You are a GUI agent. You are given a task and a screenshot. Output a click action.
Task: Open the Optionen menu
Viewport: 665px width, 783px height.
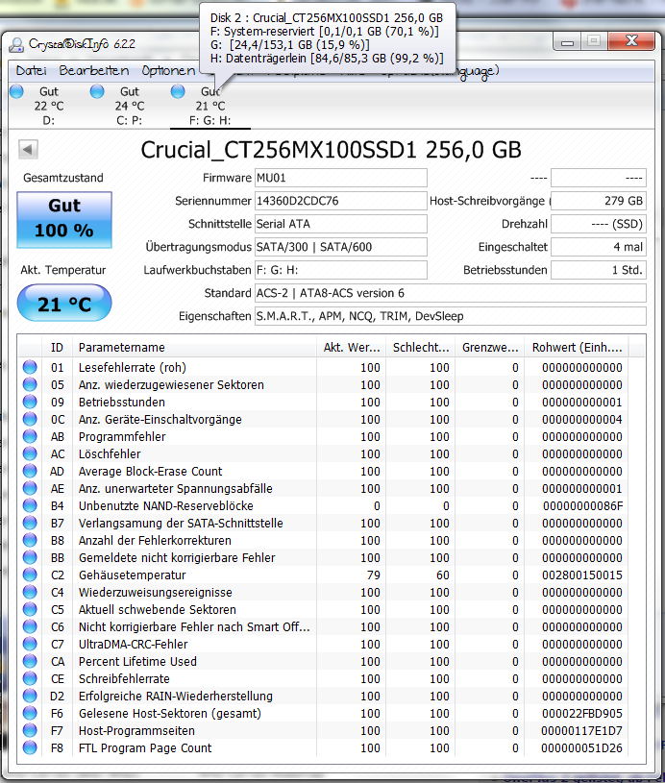(x=168, y=70)
